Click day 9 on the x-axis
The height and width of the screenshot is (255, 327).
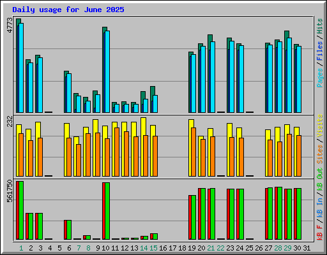(x=98, y=248)
